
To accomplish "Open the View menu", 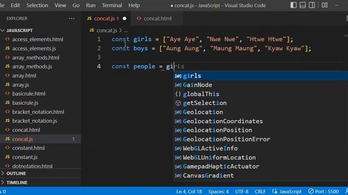I will tap(60, 5).
